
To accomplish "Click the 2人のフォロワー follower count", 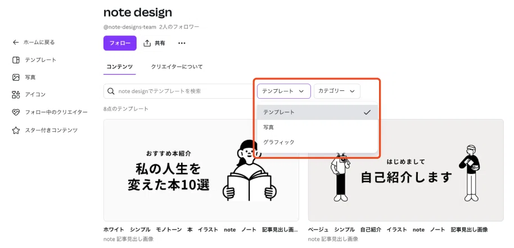I will coord(179,27).
